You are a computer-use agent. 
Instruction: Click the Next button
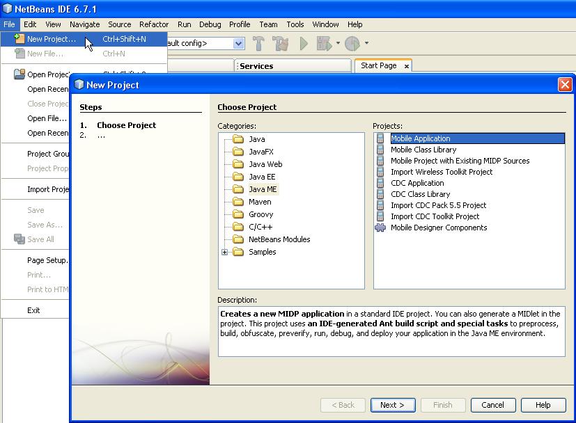(x=393, y=405)
